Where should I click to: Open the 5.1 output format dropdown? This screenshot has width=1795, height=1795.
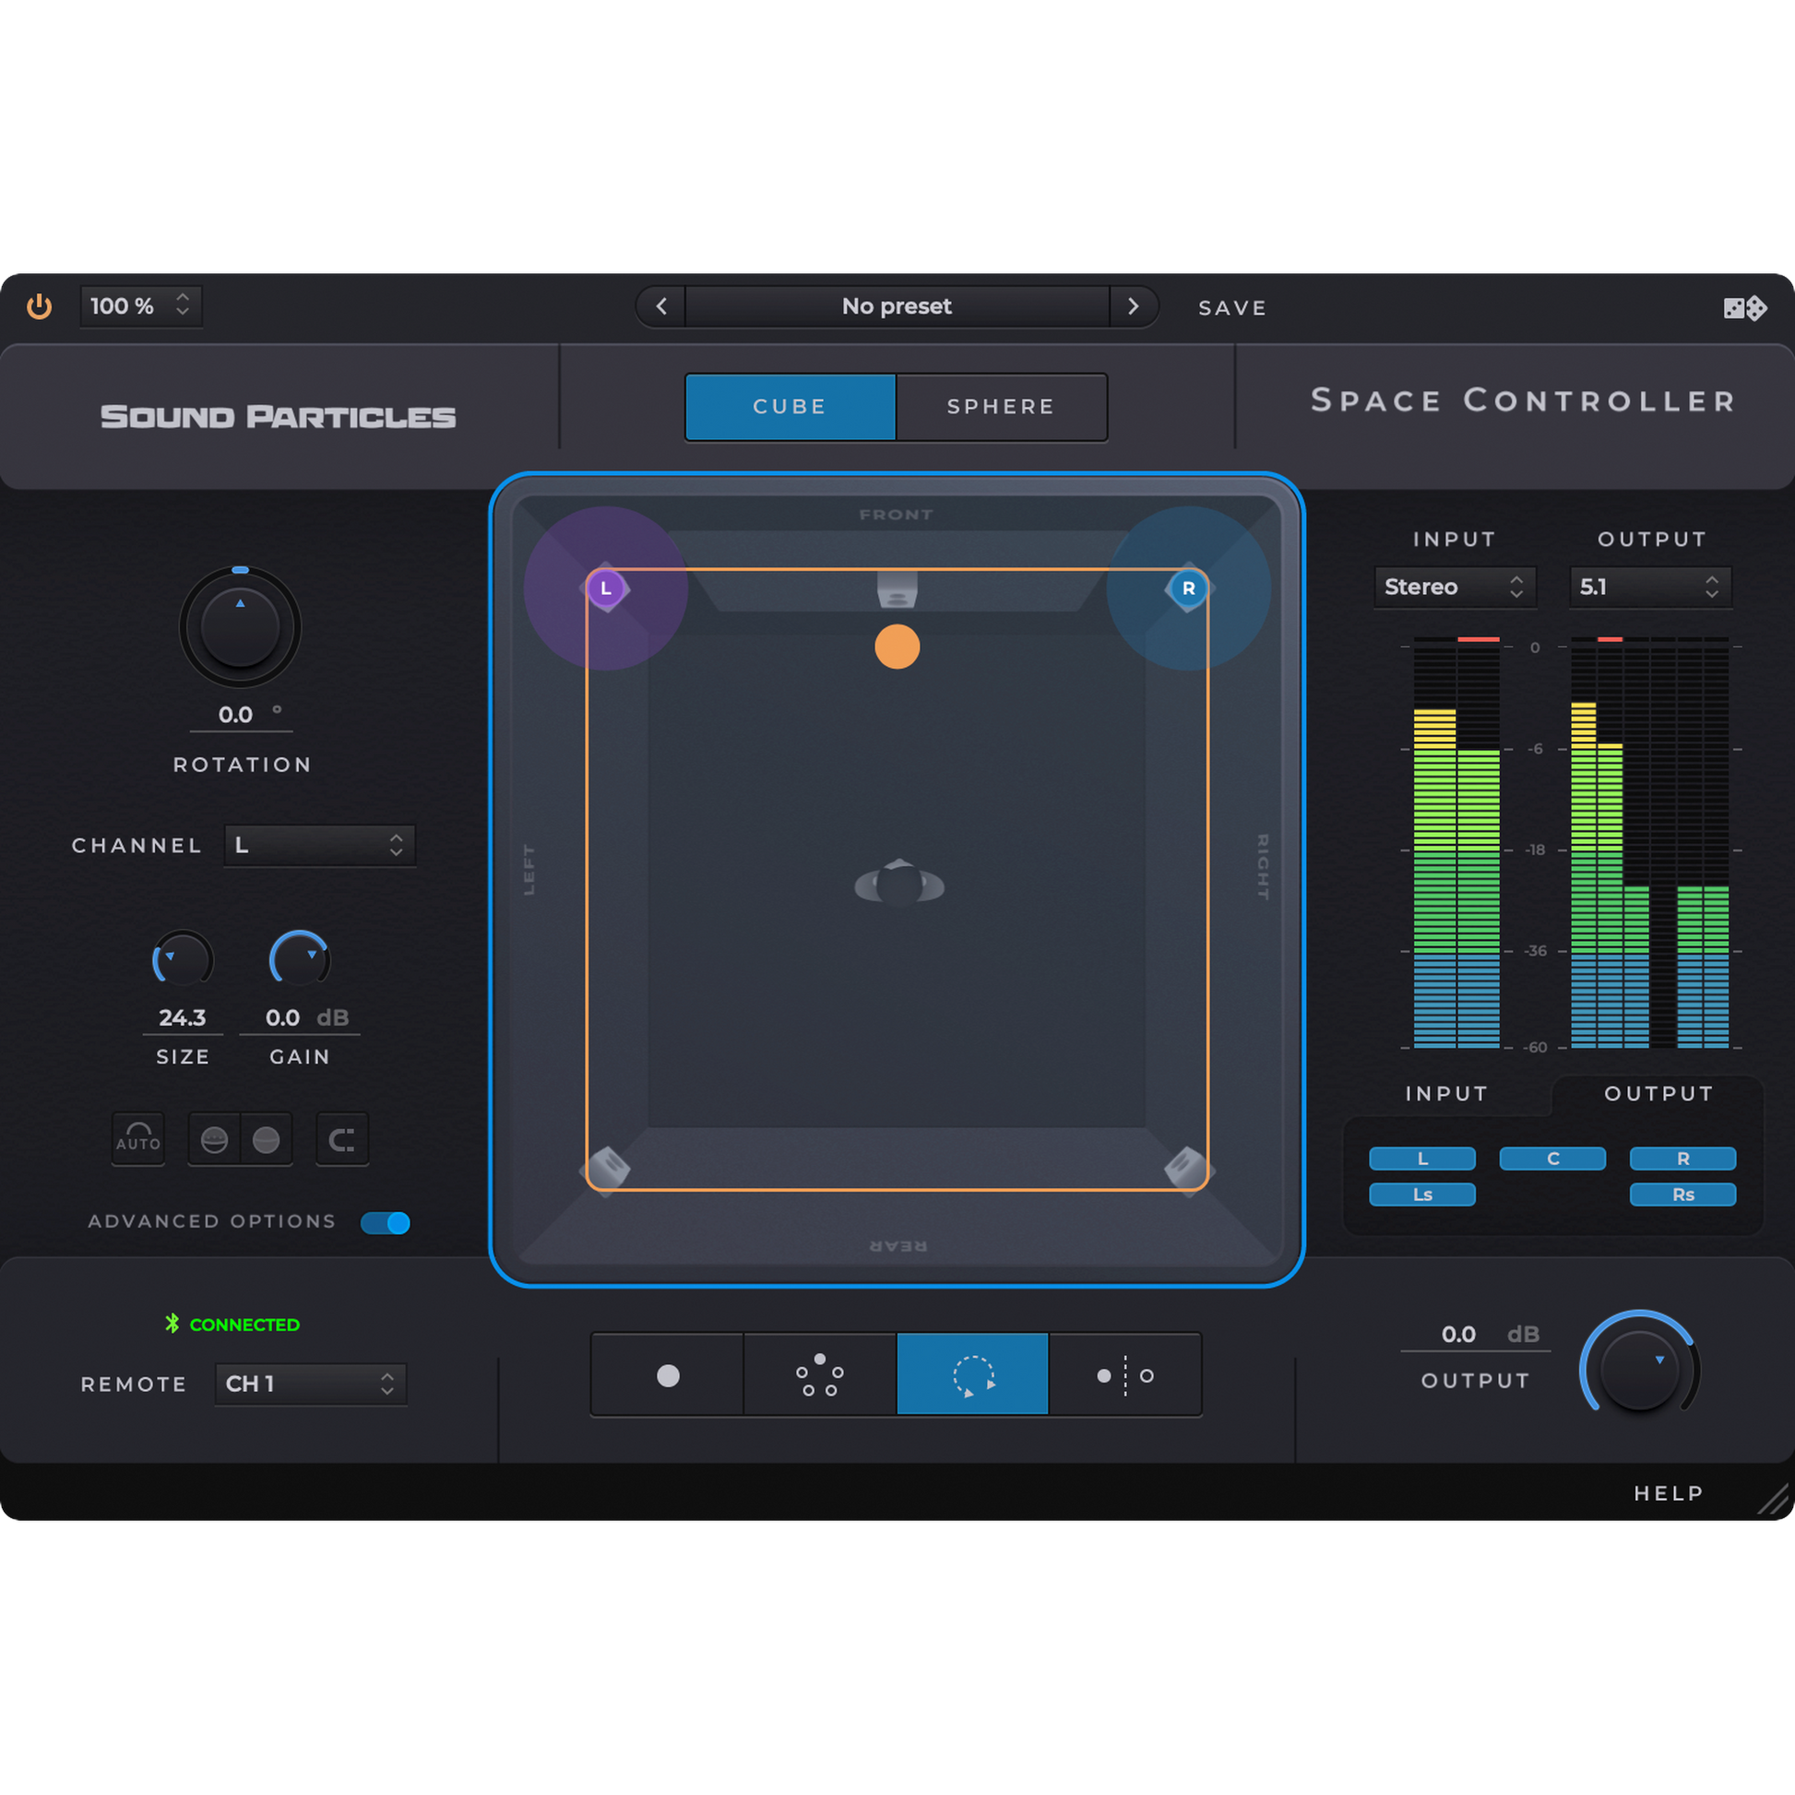click(x=1650, y=588)
